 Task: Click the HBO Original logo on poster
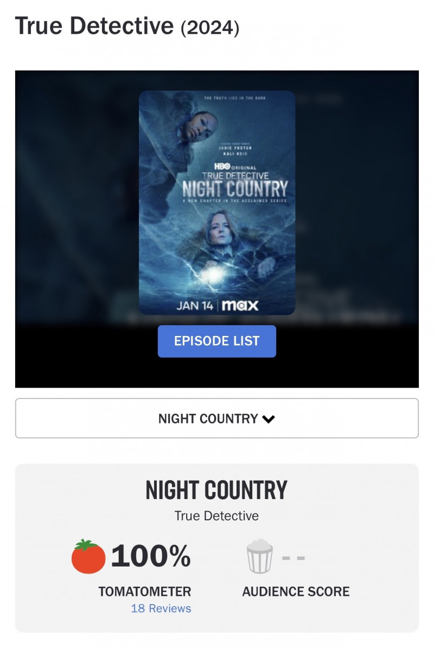tap(235, 167)
